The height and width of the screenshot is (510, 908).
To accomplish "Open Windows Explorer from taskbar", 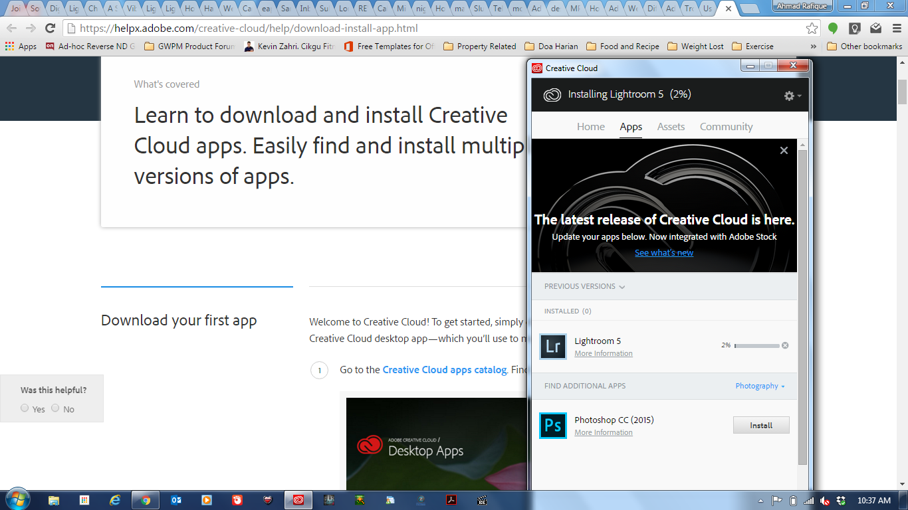I will point(53,500).
